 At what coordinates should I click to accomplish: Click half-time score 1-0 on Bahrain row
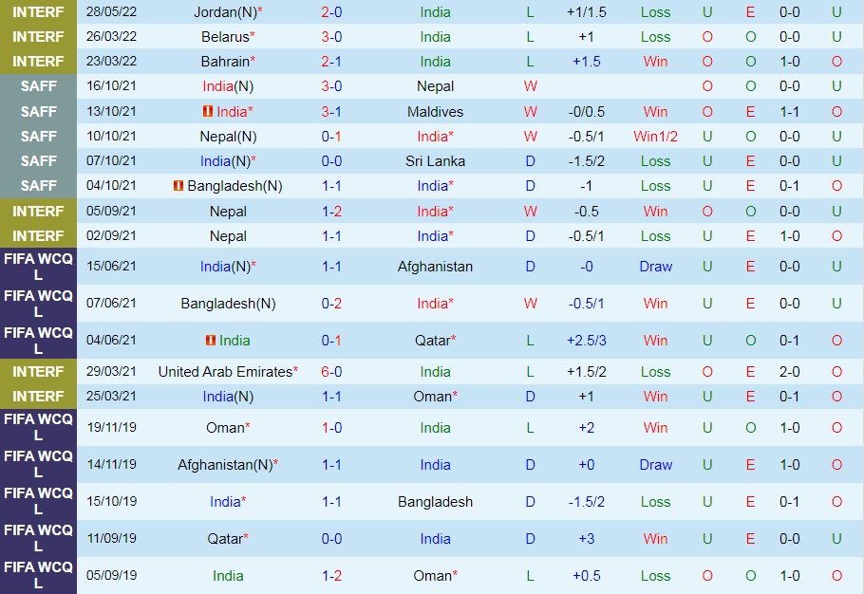coord(790,62)
